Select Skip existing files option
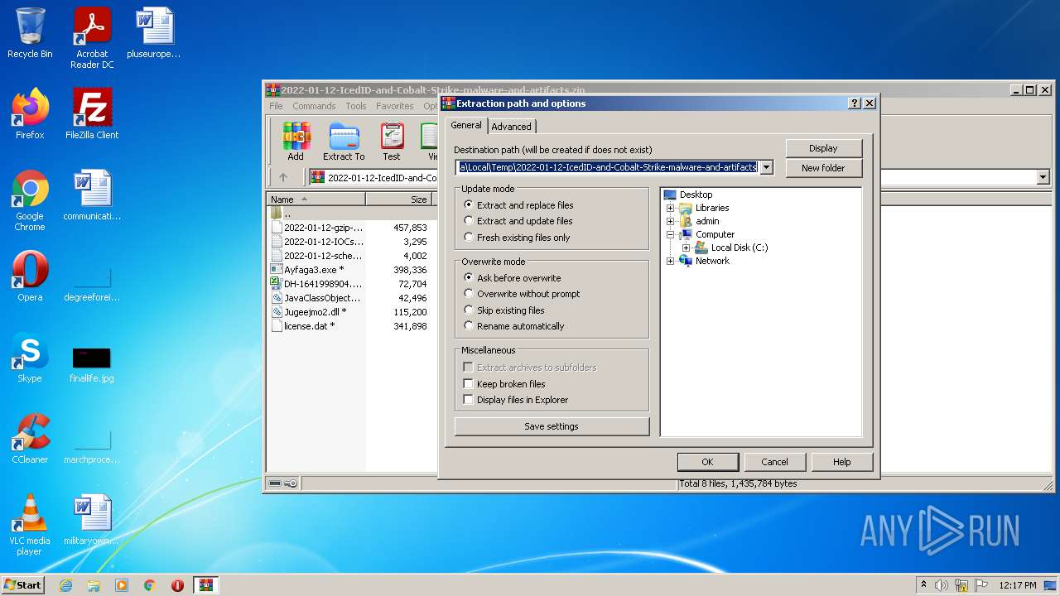The image size is (1060, 596). tap(469, 310)
